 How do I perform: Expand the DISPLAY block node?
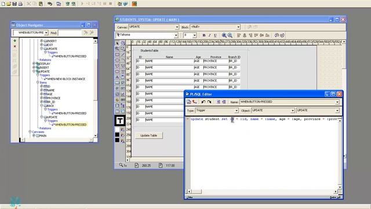(x=34, y=63)
